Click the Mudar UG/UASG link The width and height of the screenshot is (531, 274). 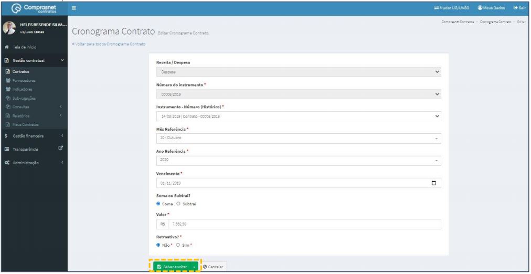451,8
